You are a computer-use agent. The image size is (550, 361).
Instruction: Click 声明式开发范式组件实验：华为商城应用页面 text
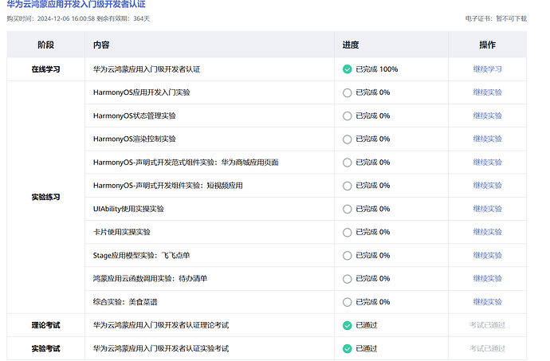207,162
